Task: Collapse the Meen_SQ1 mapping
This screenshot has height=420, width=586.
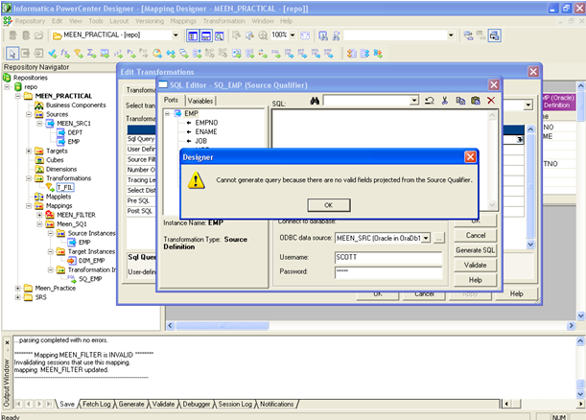Action: click(x=39, y=224)
